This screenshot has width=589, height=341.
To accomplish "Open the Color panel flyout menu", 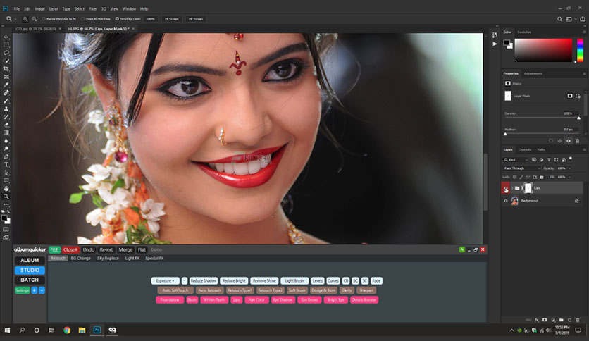I will [584, 32].
